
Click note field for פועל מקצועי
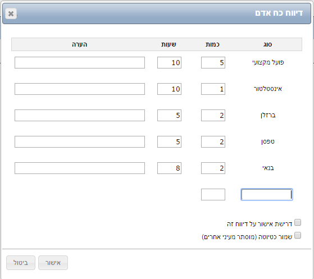coord(80,63)
